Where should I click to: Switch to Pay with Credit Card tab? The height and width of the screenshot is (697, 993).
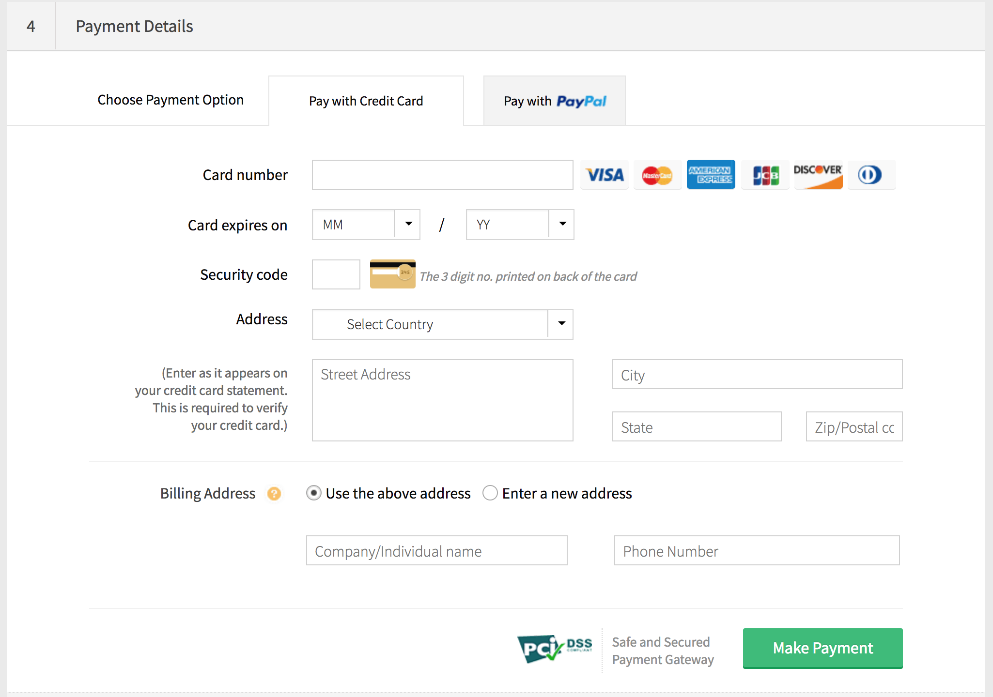[x=366, y=101]
